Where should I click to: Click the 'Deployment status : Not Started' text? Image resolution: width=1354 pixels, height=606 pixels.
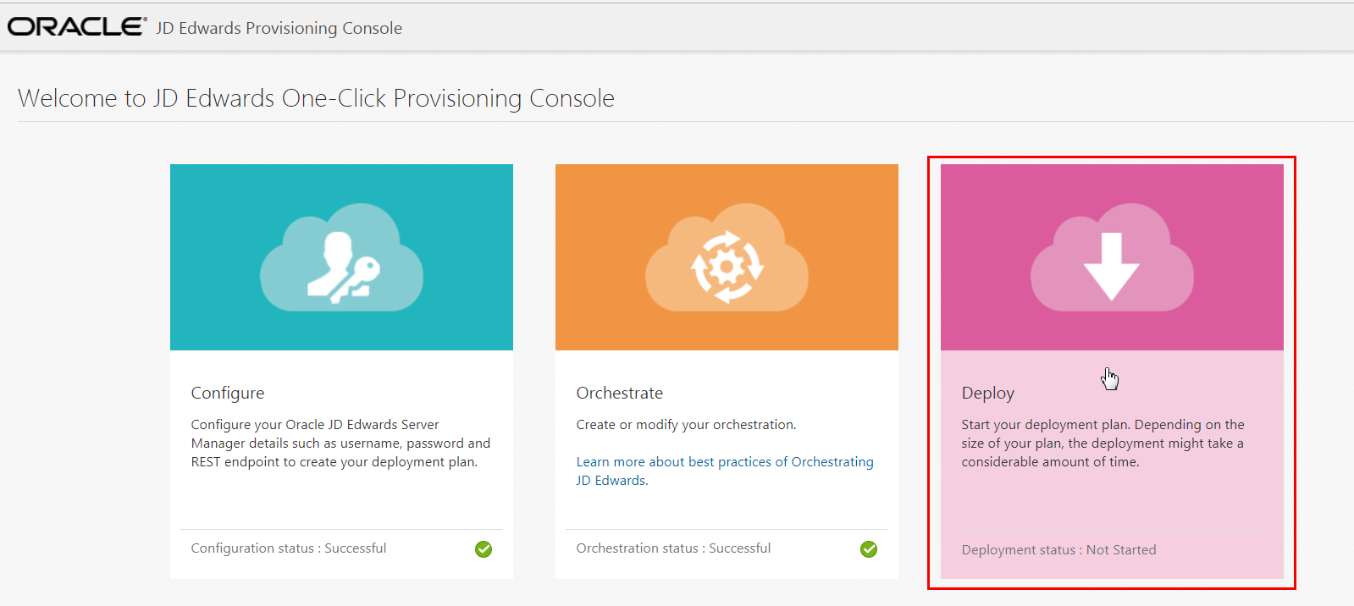(1058, 550)
